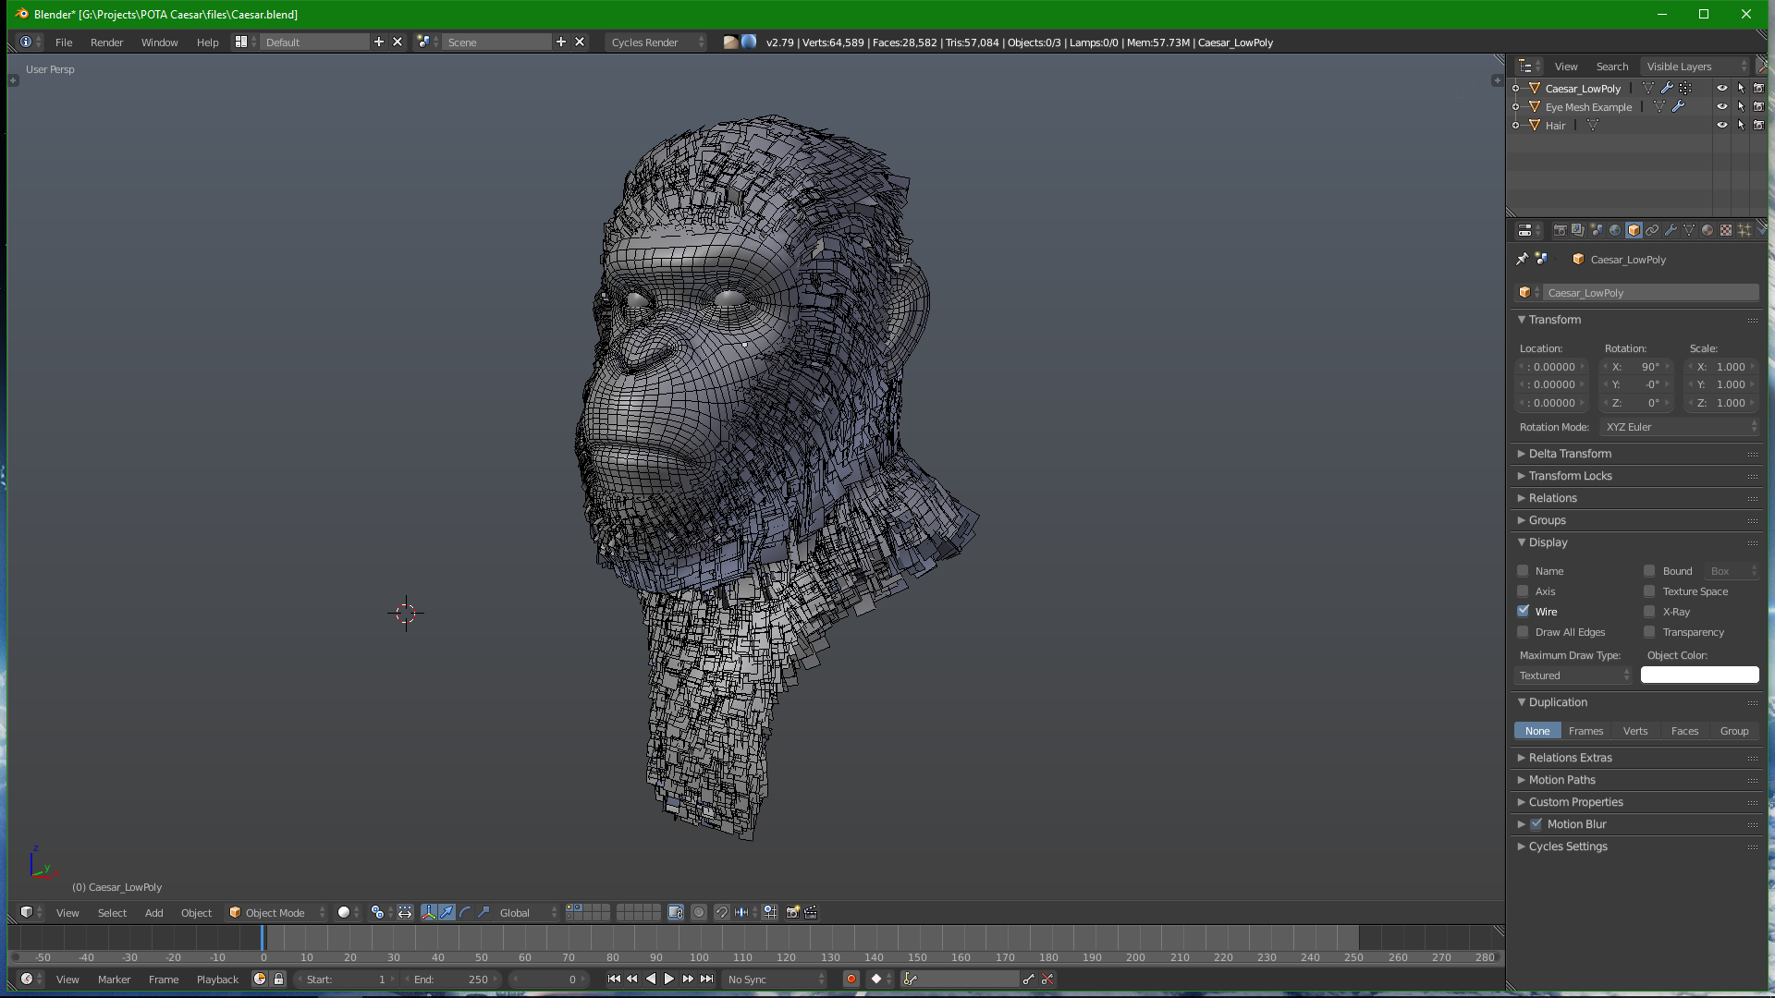Select Group duplication option
Viewport: 1775px width, 998px height.
pyautogui.click(x=1734, y=731)
